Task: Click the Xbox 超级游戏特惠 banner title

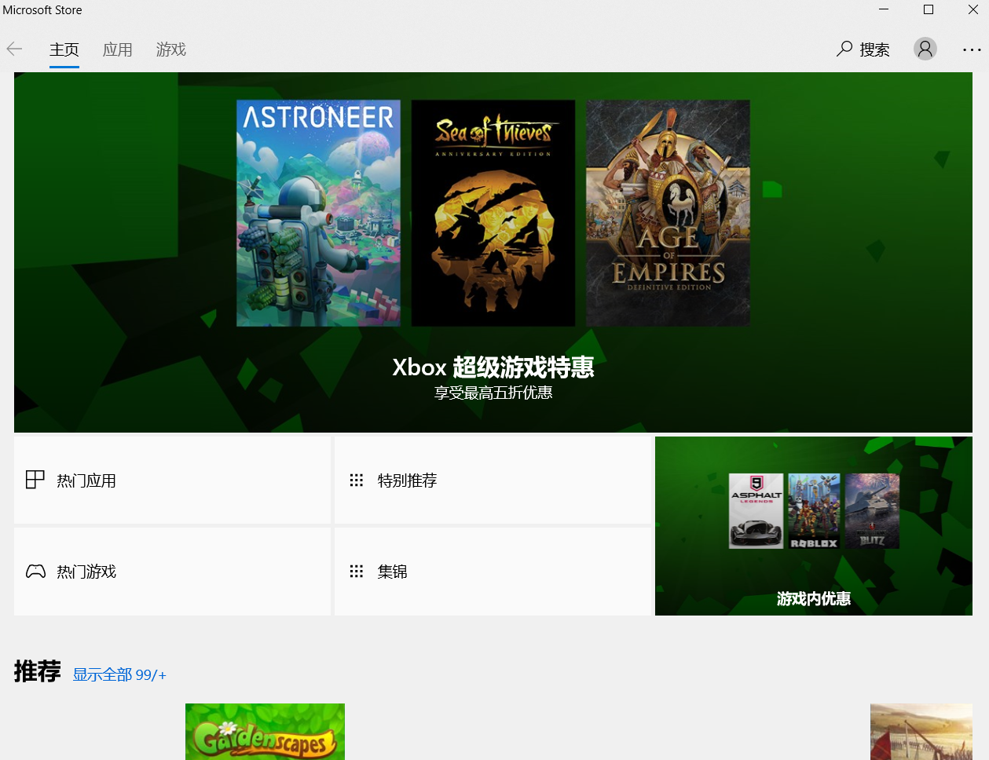Action: pyautogui.click(x=493, y=367)
